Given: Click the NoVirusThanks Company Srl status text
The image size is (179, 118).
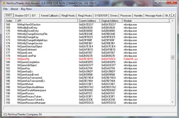Looking at the screenshot, I should tap(22, 114).
